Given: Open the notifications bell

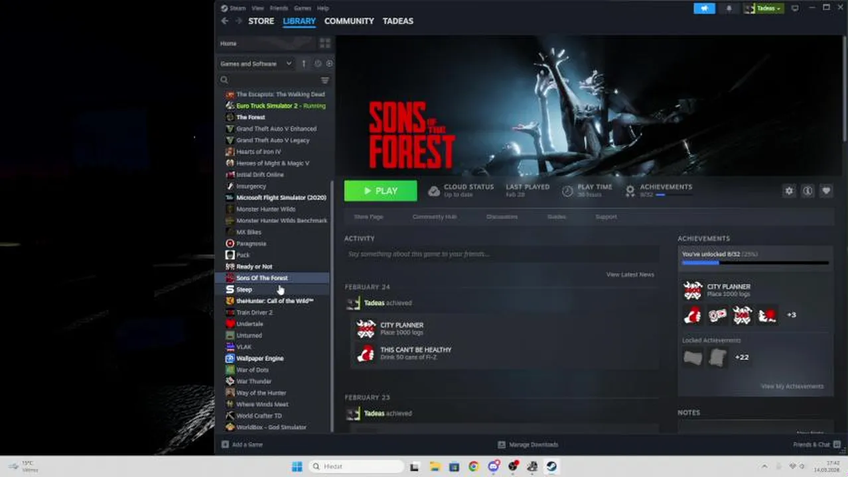Looking at the screenshot, I should click(x=729, y=8).
